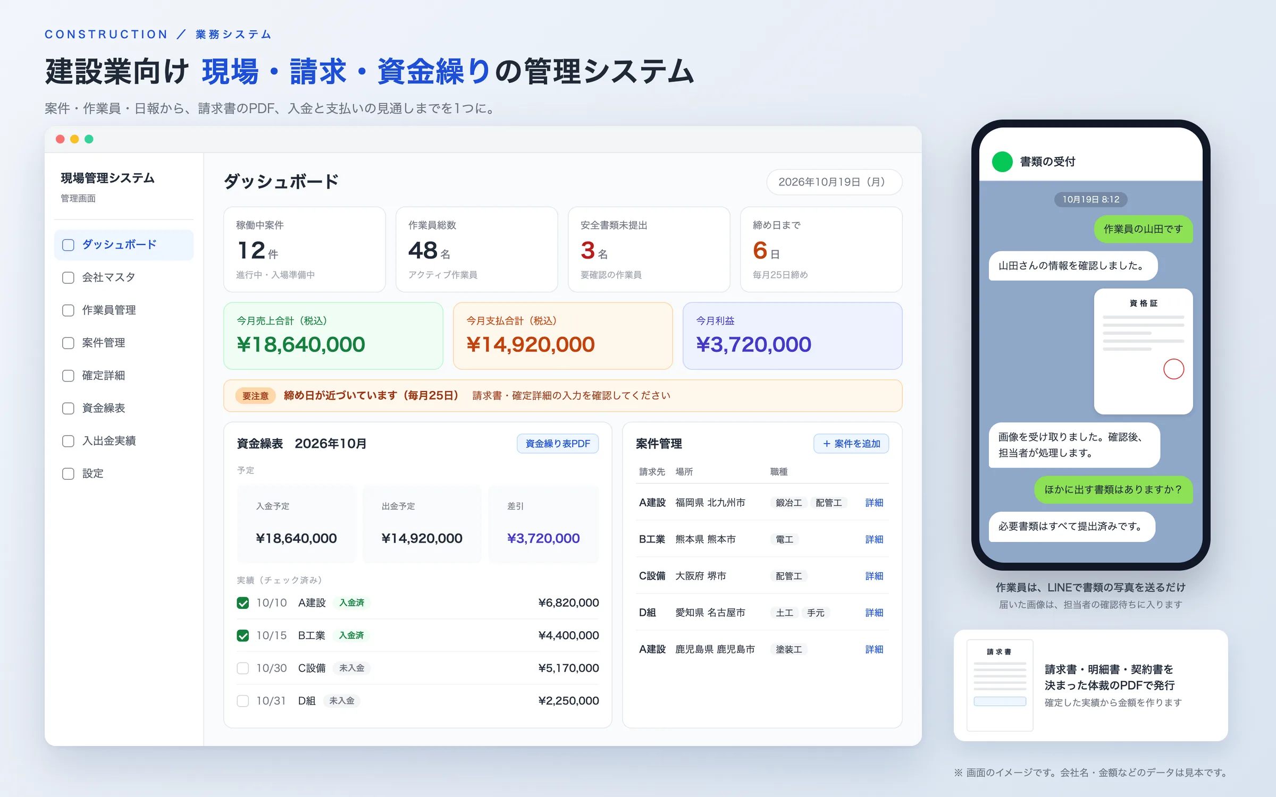
Task: Open 会社マスタ in the sidebar
Action: pyautogui.click(x=124, y=277)
